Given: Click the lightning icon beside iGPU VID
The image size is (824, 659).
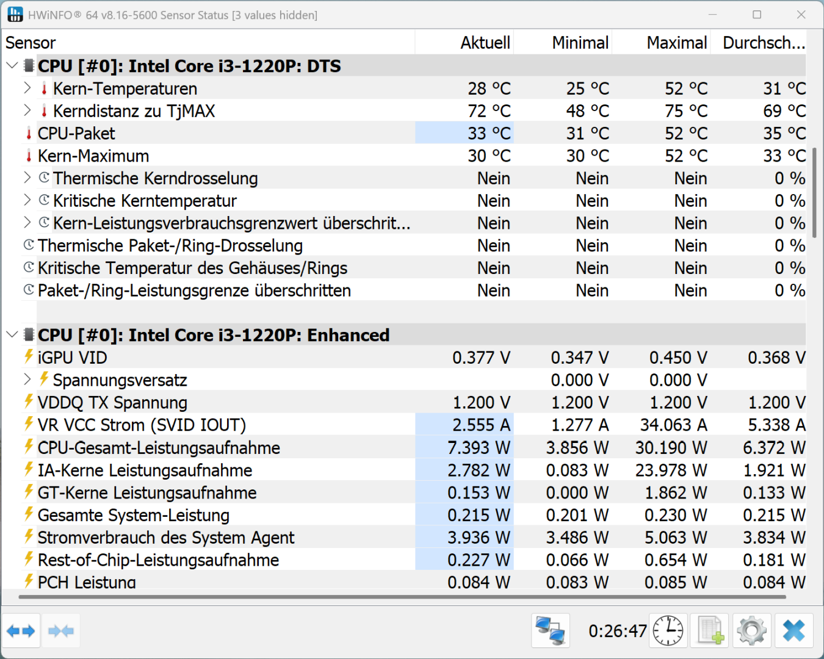Looking at the screenshot, I should coord(29,356).
